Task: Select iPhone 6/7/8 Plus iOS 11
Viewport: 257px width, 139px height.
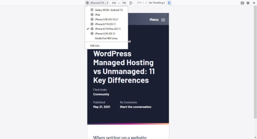Action: point(106,29)
